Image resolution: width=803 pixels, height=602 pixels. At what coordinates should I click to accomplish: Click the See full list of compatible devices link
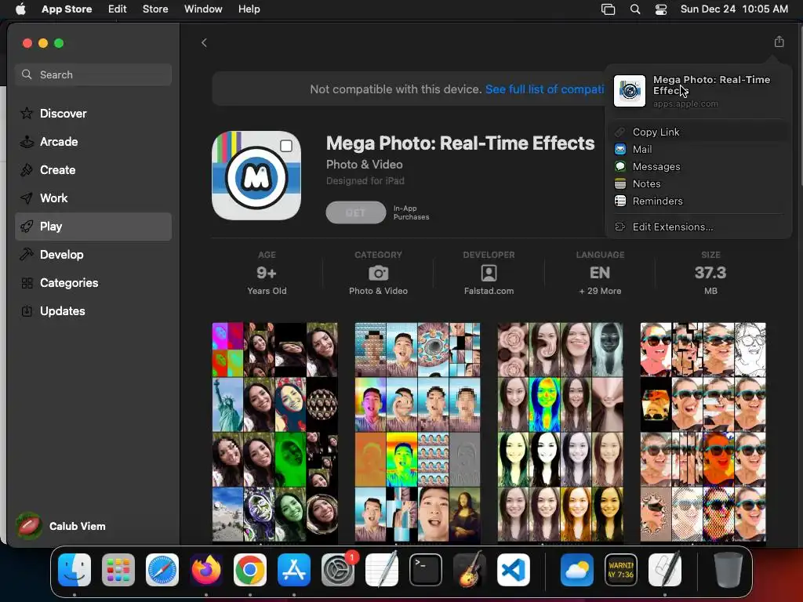coord(544,89)
